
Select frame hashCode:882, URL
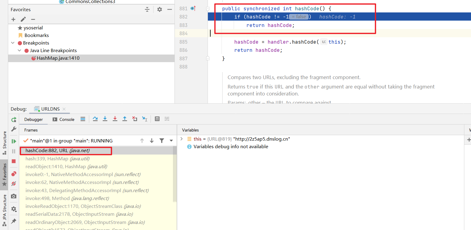(96, 151)
